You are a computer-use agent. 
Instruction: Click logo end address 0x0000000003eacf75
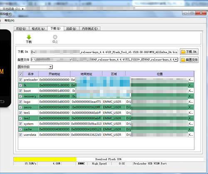pyautogui.click(x=86, y=102)
